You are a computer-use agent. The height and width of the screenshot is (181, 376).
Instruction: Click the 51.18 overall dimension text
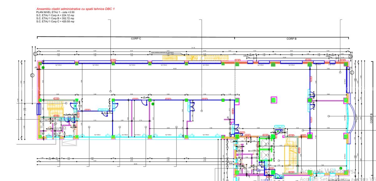[x=193, y=48]
